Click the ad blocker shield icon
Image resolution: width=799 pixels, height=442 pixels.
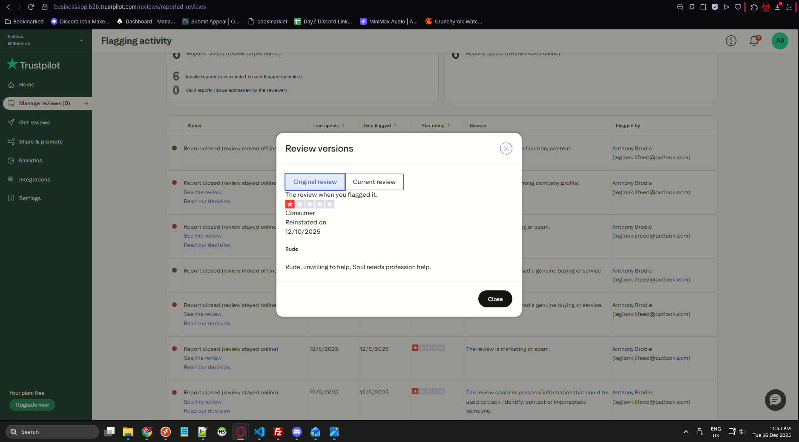pos(715,7)
